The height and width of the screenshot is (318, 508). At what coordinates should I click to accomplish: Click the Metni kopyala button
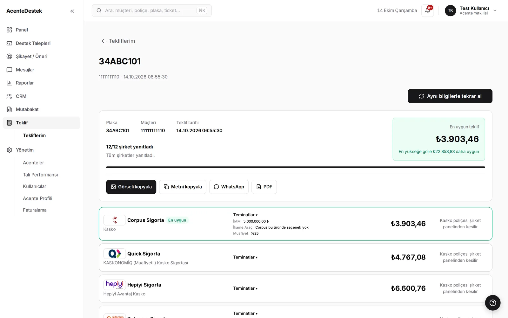[x=183, y=187]
